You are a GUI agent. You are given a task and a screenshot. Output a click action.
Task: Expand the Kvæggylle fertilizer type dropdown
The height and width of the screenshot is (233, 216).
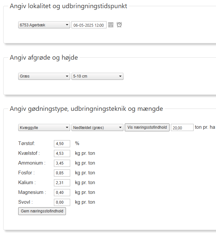[44, 128]
